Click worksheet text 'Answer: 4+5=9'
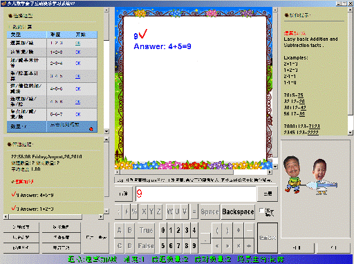Viewport: 354px width, 264px height. pyautogui.click(x=162, y=46)
